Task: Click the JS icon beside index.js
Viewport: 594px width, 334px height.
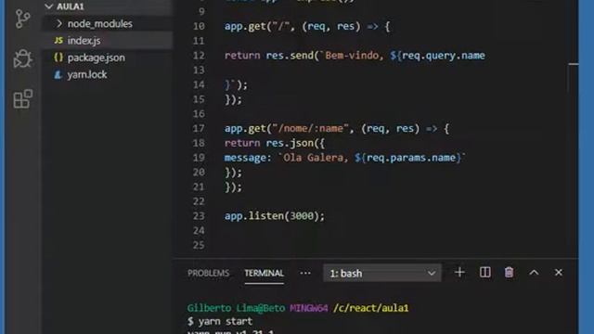Action: click(x=58, y=40)
